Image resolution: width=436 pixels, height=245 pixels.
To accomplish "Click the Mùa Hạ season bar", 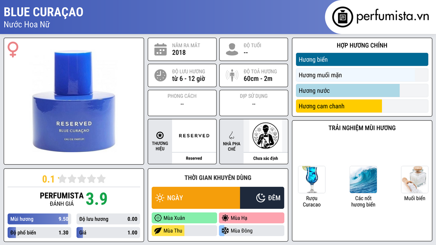I will tap(252, 218).
